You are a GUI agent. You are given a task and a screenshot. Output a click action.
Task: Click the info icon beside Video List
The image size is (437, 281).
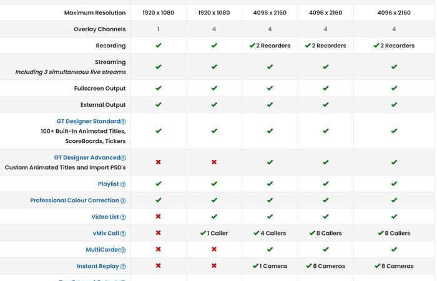coord(123,217)
